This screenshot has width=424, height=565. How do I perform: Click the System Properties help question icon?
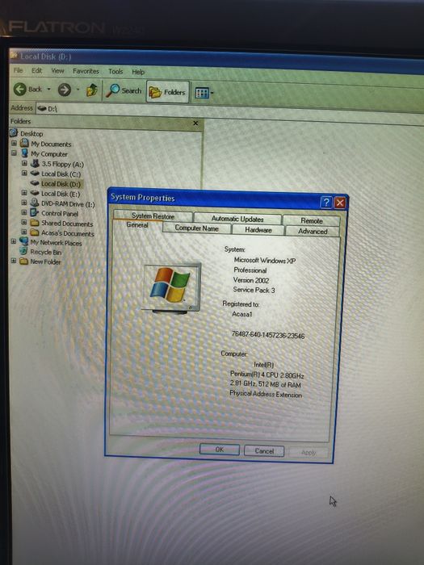click(x=326, y=203)
